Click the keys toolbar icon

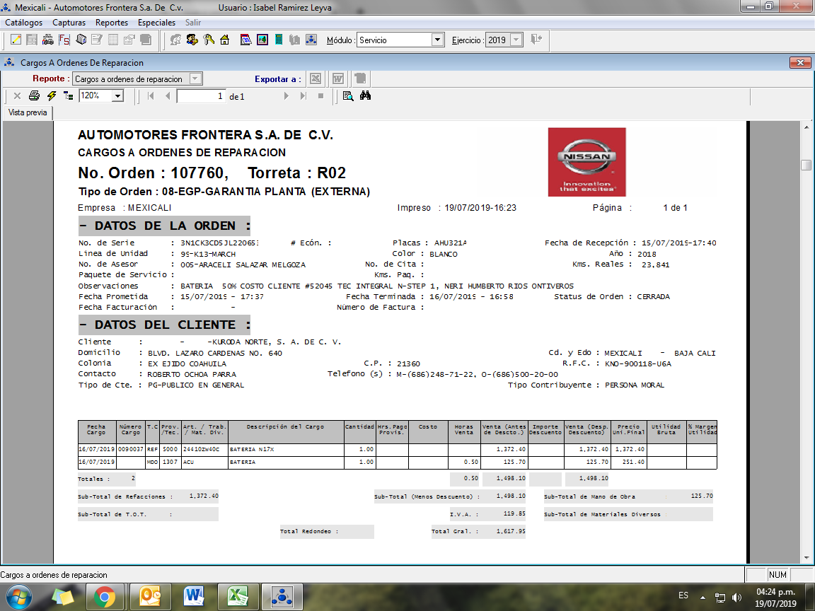coord(209,40)
